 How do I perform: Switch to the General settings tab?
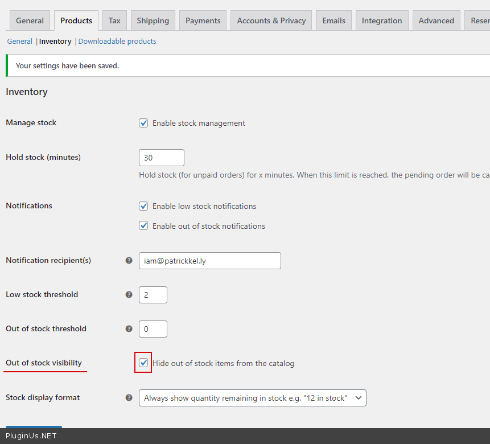(30, 20)
